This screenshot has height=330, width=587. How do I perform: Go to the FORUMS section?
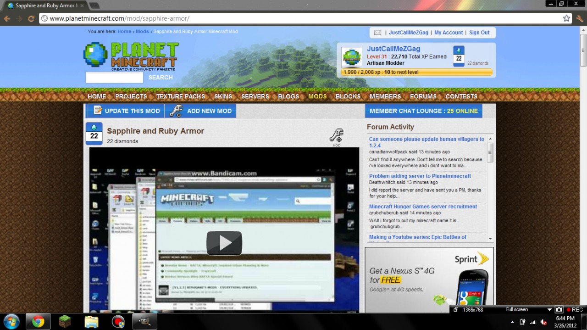pyautogui.click(x=423, y=96)
